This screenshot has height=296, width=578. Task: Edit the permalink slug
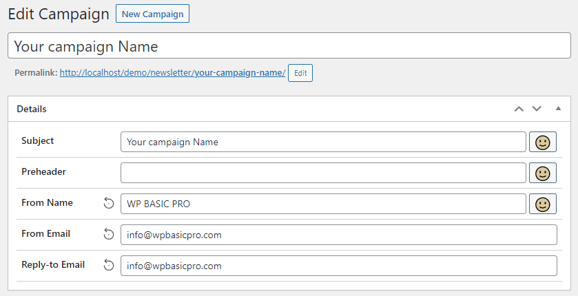[300, 72]
